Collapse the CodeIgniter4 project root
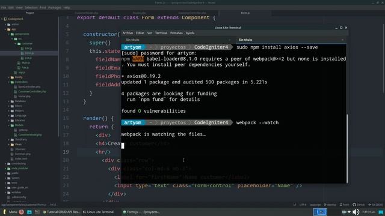 tap(2, 19)
